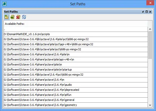Select path lib\octave\site\oct\api-v48+\i686-pc-mingw32
Viewport: 156px width, 111px height.
76,45
